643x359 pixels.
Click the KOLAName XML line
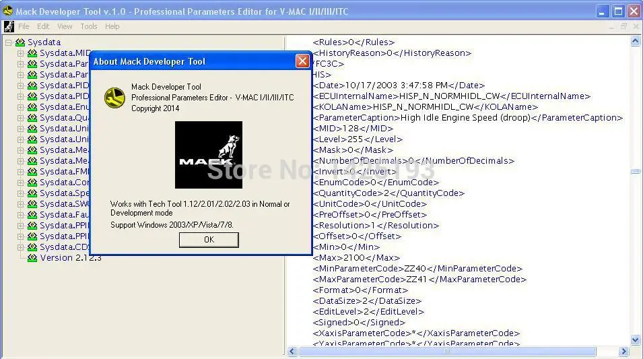click(426, 107)
